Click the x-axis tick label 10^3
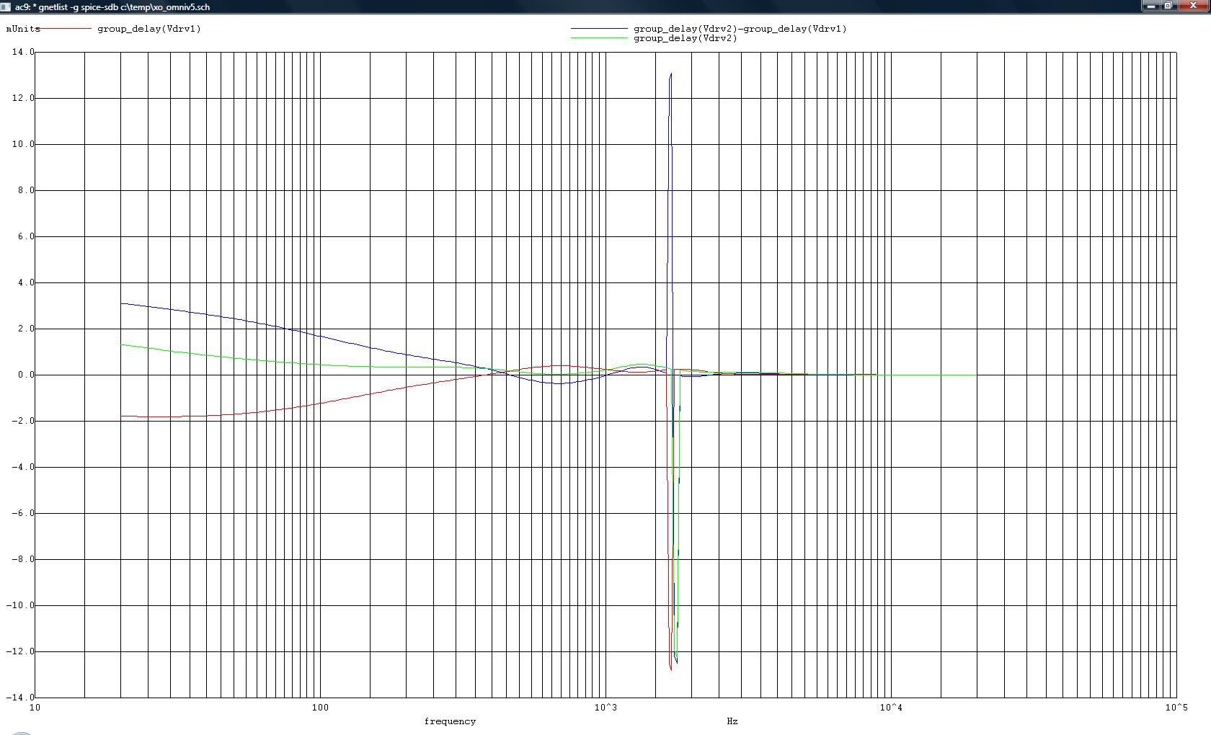The image size is (1211, 735). (605, 708)
